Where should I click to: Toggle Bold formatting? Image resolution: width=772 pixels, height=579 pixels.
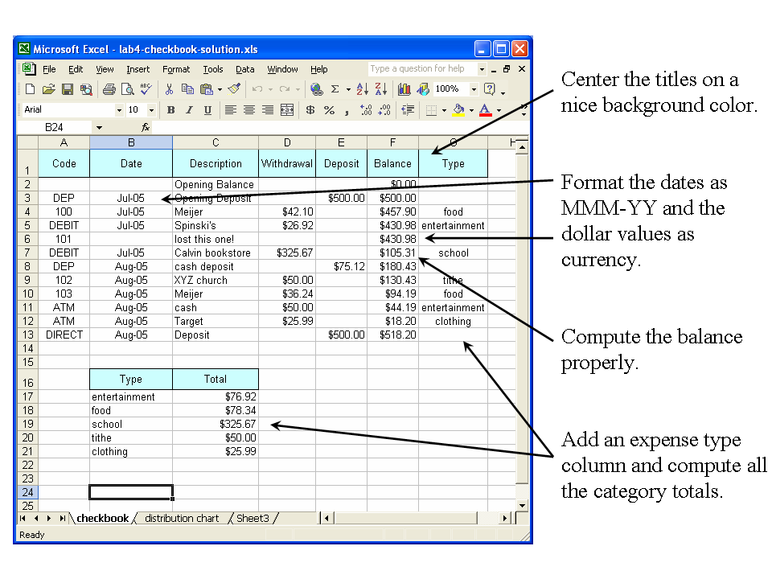(170, 110)
